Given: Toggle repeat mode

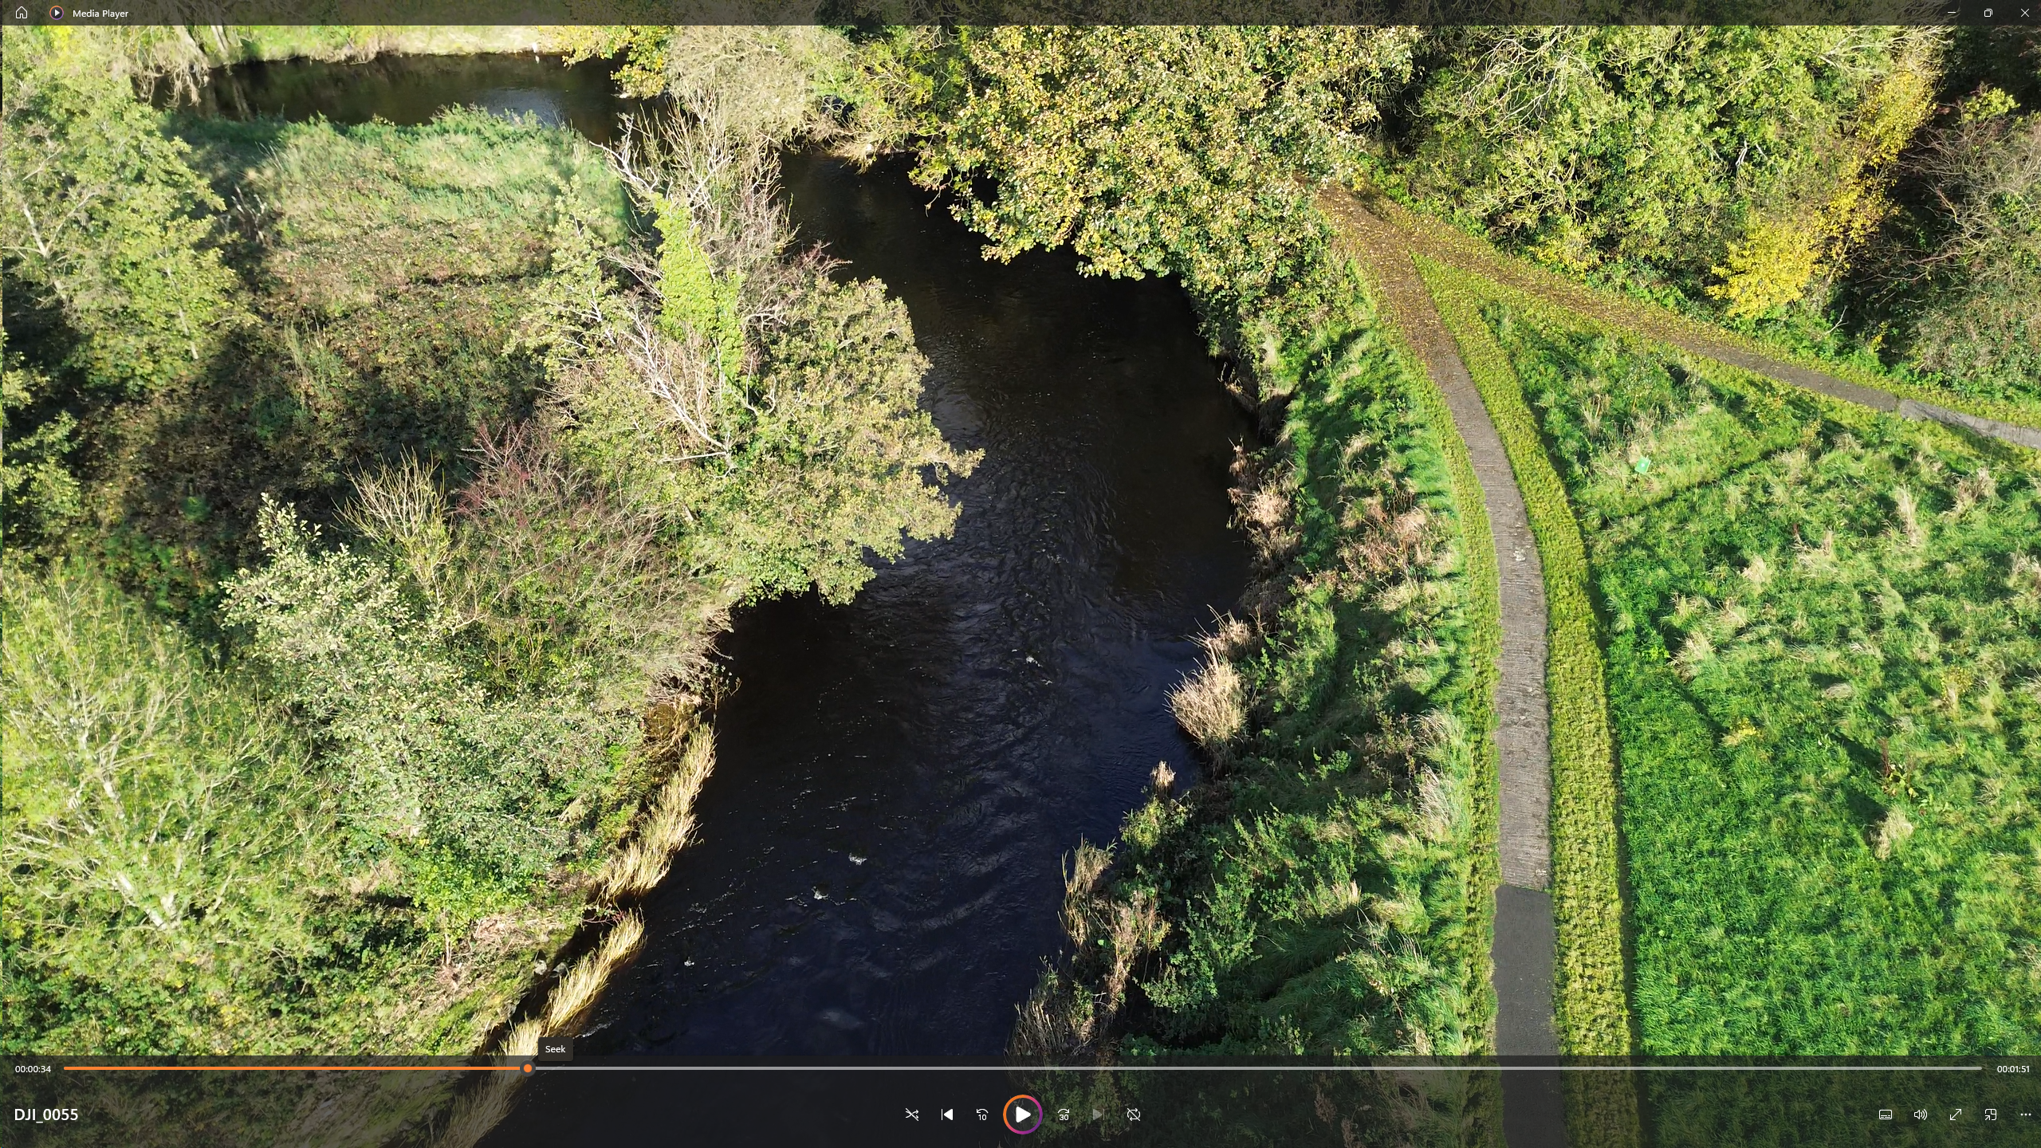Looking at the screenshot, I should tap(1134, 1115).
